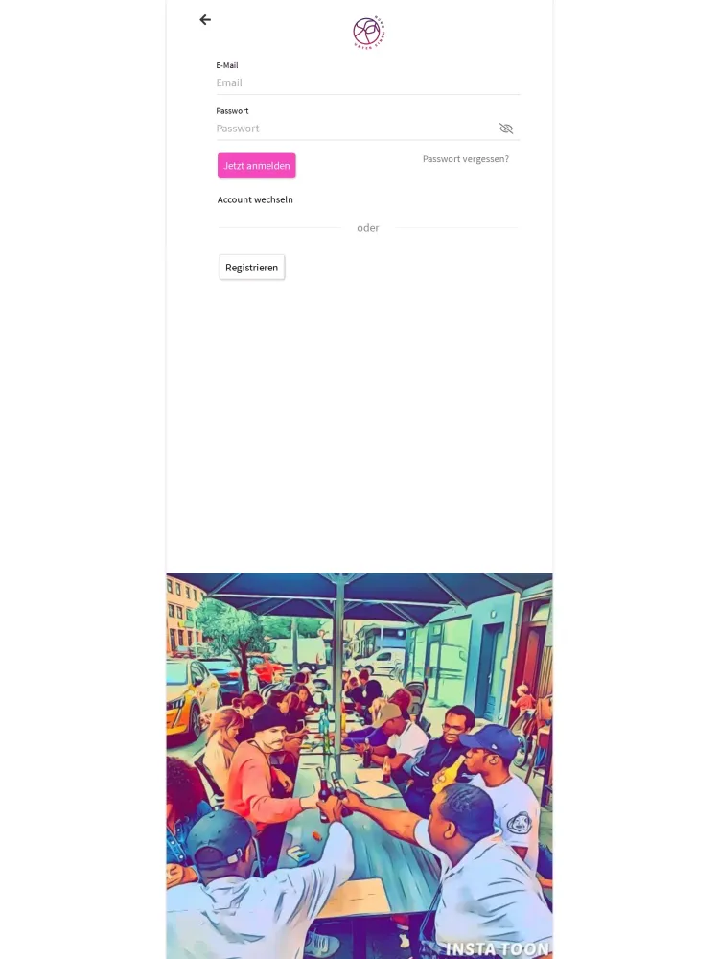Click the round pink logo at top
The height and width of the screenshot is (959, 719).
point(369,33)
